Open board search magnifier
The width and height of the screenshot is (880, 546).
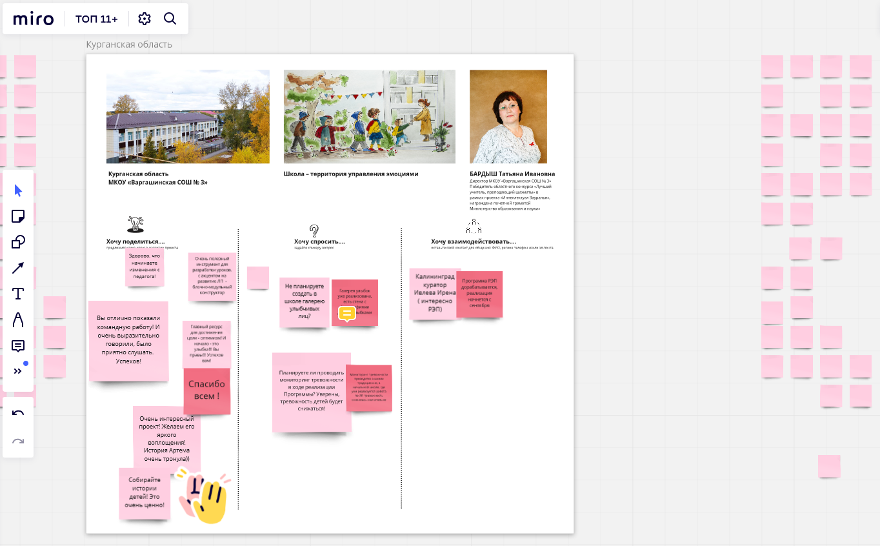tap(170, 19)
